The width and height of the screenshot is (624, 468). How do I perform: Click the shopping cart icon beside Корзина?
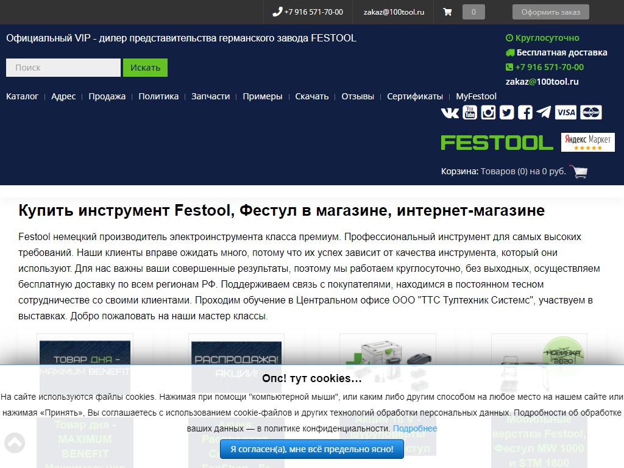pos(578,172)
